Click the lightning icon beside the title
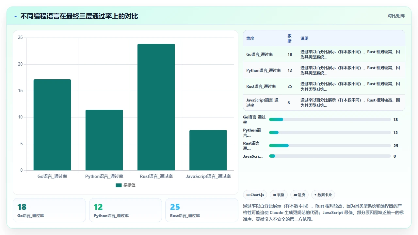 coord(15,16)
